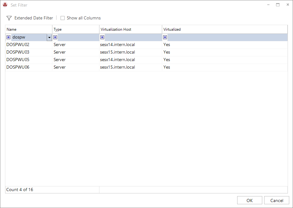The image size is (293, 208).
Task: Select row DOSPWU06
Action: [146, 67]
